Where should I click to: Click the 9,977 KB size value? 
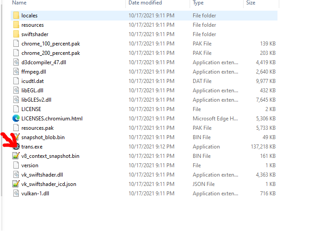pyautogui.click(x=266, y=81)
